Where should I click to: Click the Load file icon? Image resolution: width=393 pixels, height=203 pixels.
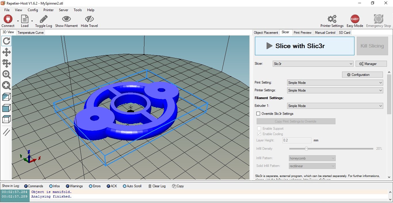[x=25, y=19]
